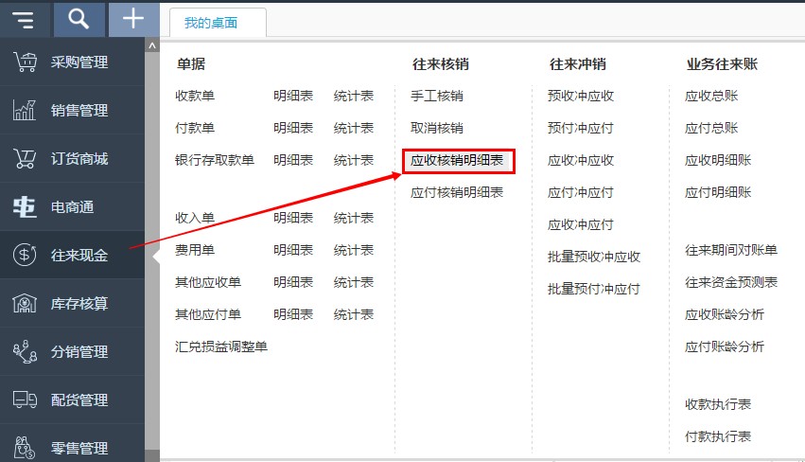The height and width of the screenshot is (462, 805).
Task: Click the 采购管理 shopping cart icon
Action: tap(25, 62)
